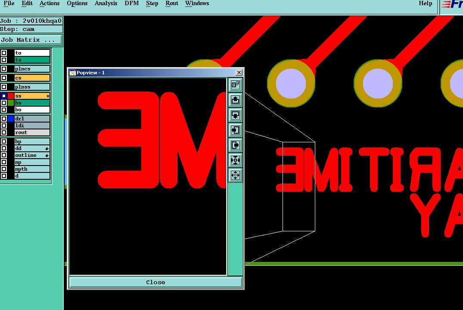Click the red color swatch of ss layer
This screenshot has height=310, width=463.
point(11,96)
